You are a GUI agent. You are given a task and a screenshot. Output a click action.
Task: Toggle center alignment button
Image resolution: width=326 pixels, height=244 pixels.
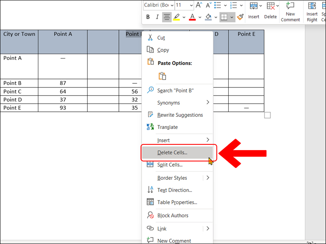[167, 17]
